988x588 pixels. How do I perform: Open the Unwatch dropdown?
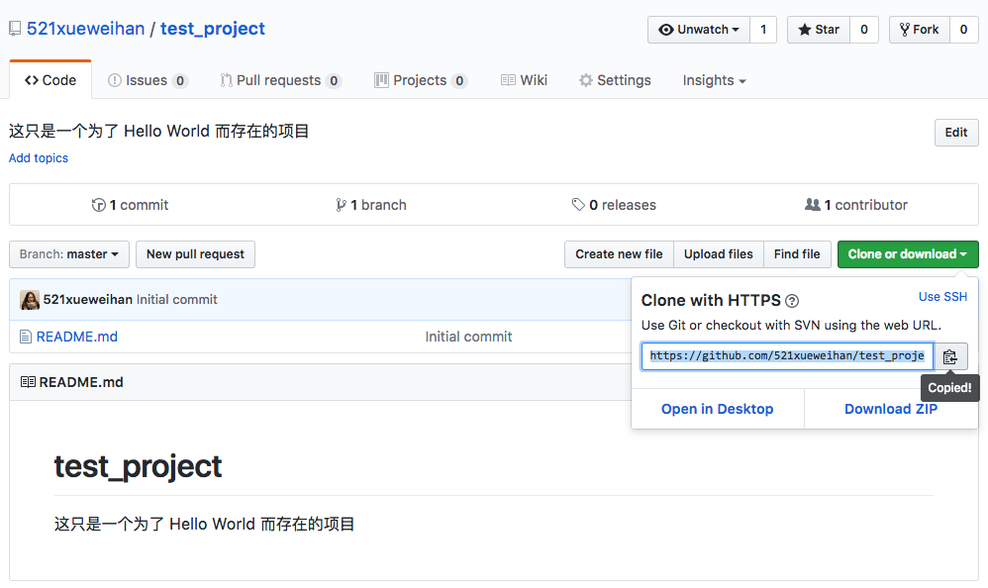click(x=699, y=30)
